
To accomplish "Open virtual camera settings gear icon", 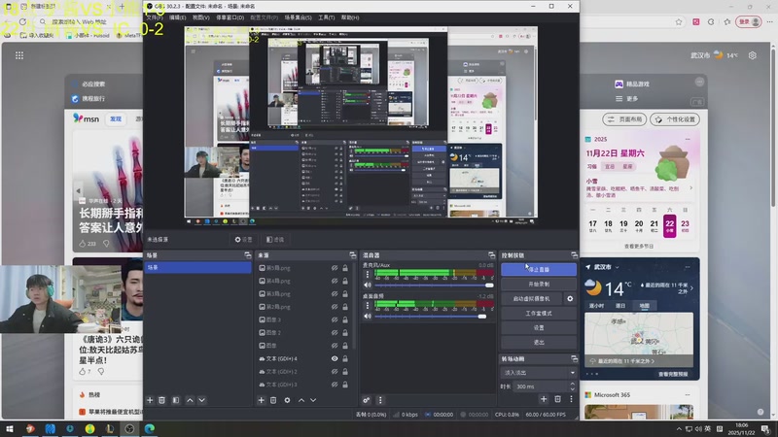I will pyautogui.click(x=570, y=299).
